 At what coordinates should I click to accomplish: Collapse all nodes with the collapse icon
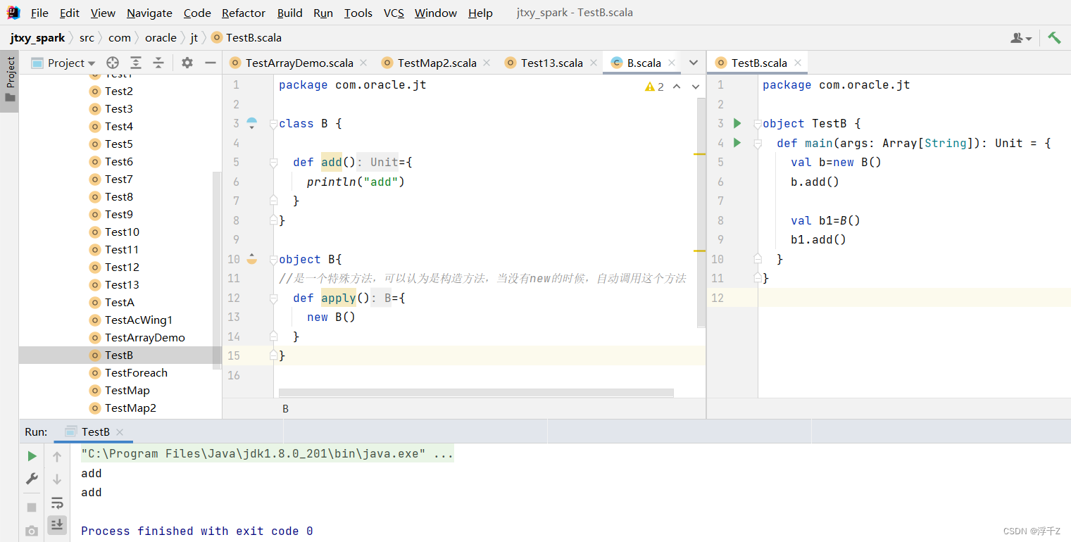pyautogui.click(x=158, y=63)
